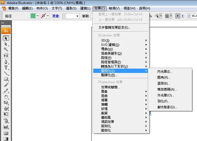
Task: Select the Paintbrush tool
Action: (x=6, y=85)
